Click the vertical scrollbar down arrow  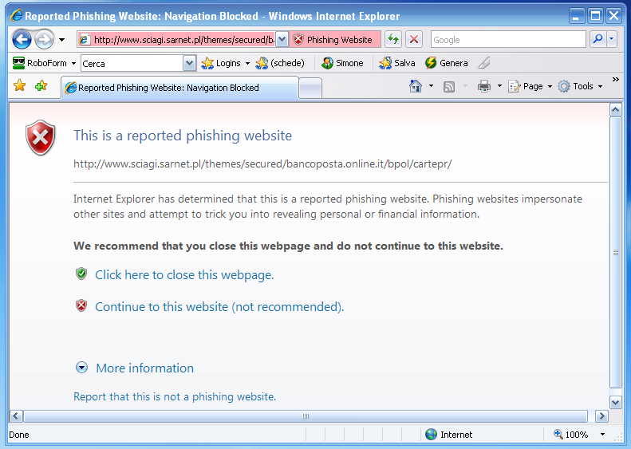615,402
